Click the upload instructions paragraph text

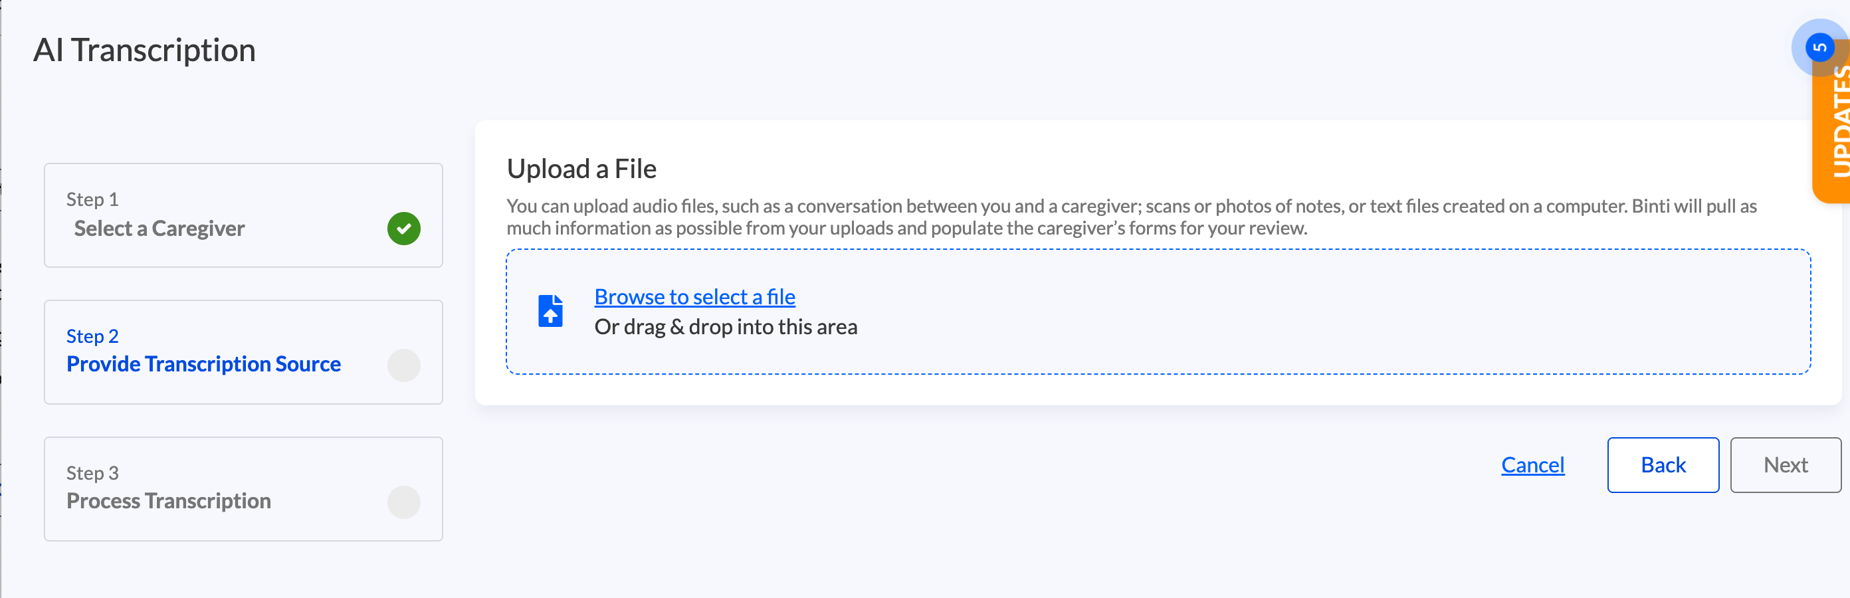[1131, 217]
